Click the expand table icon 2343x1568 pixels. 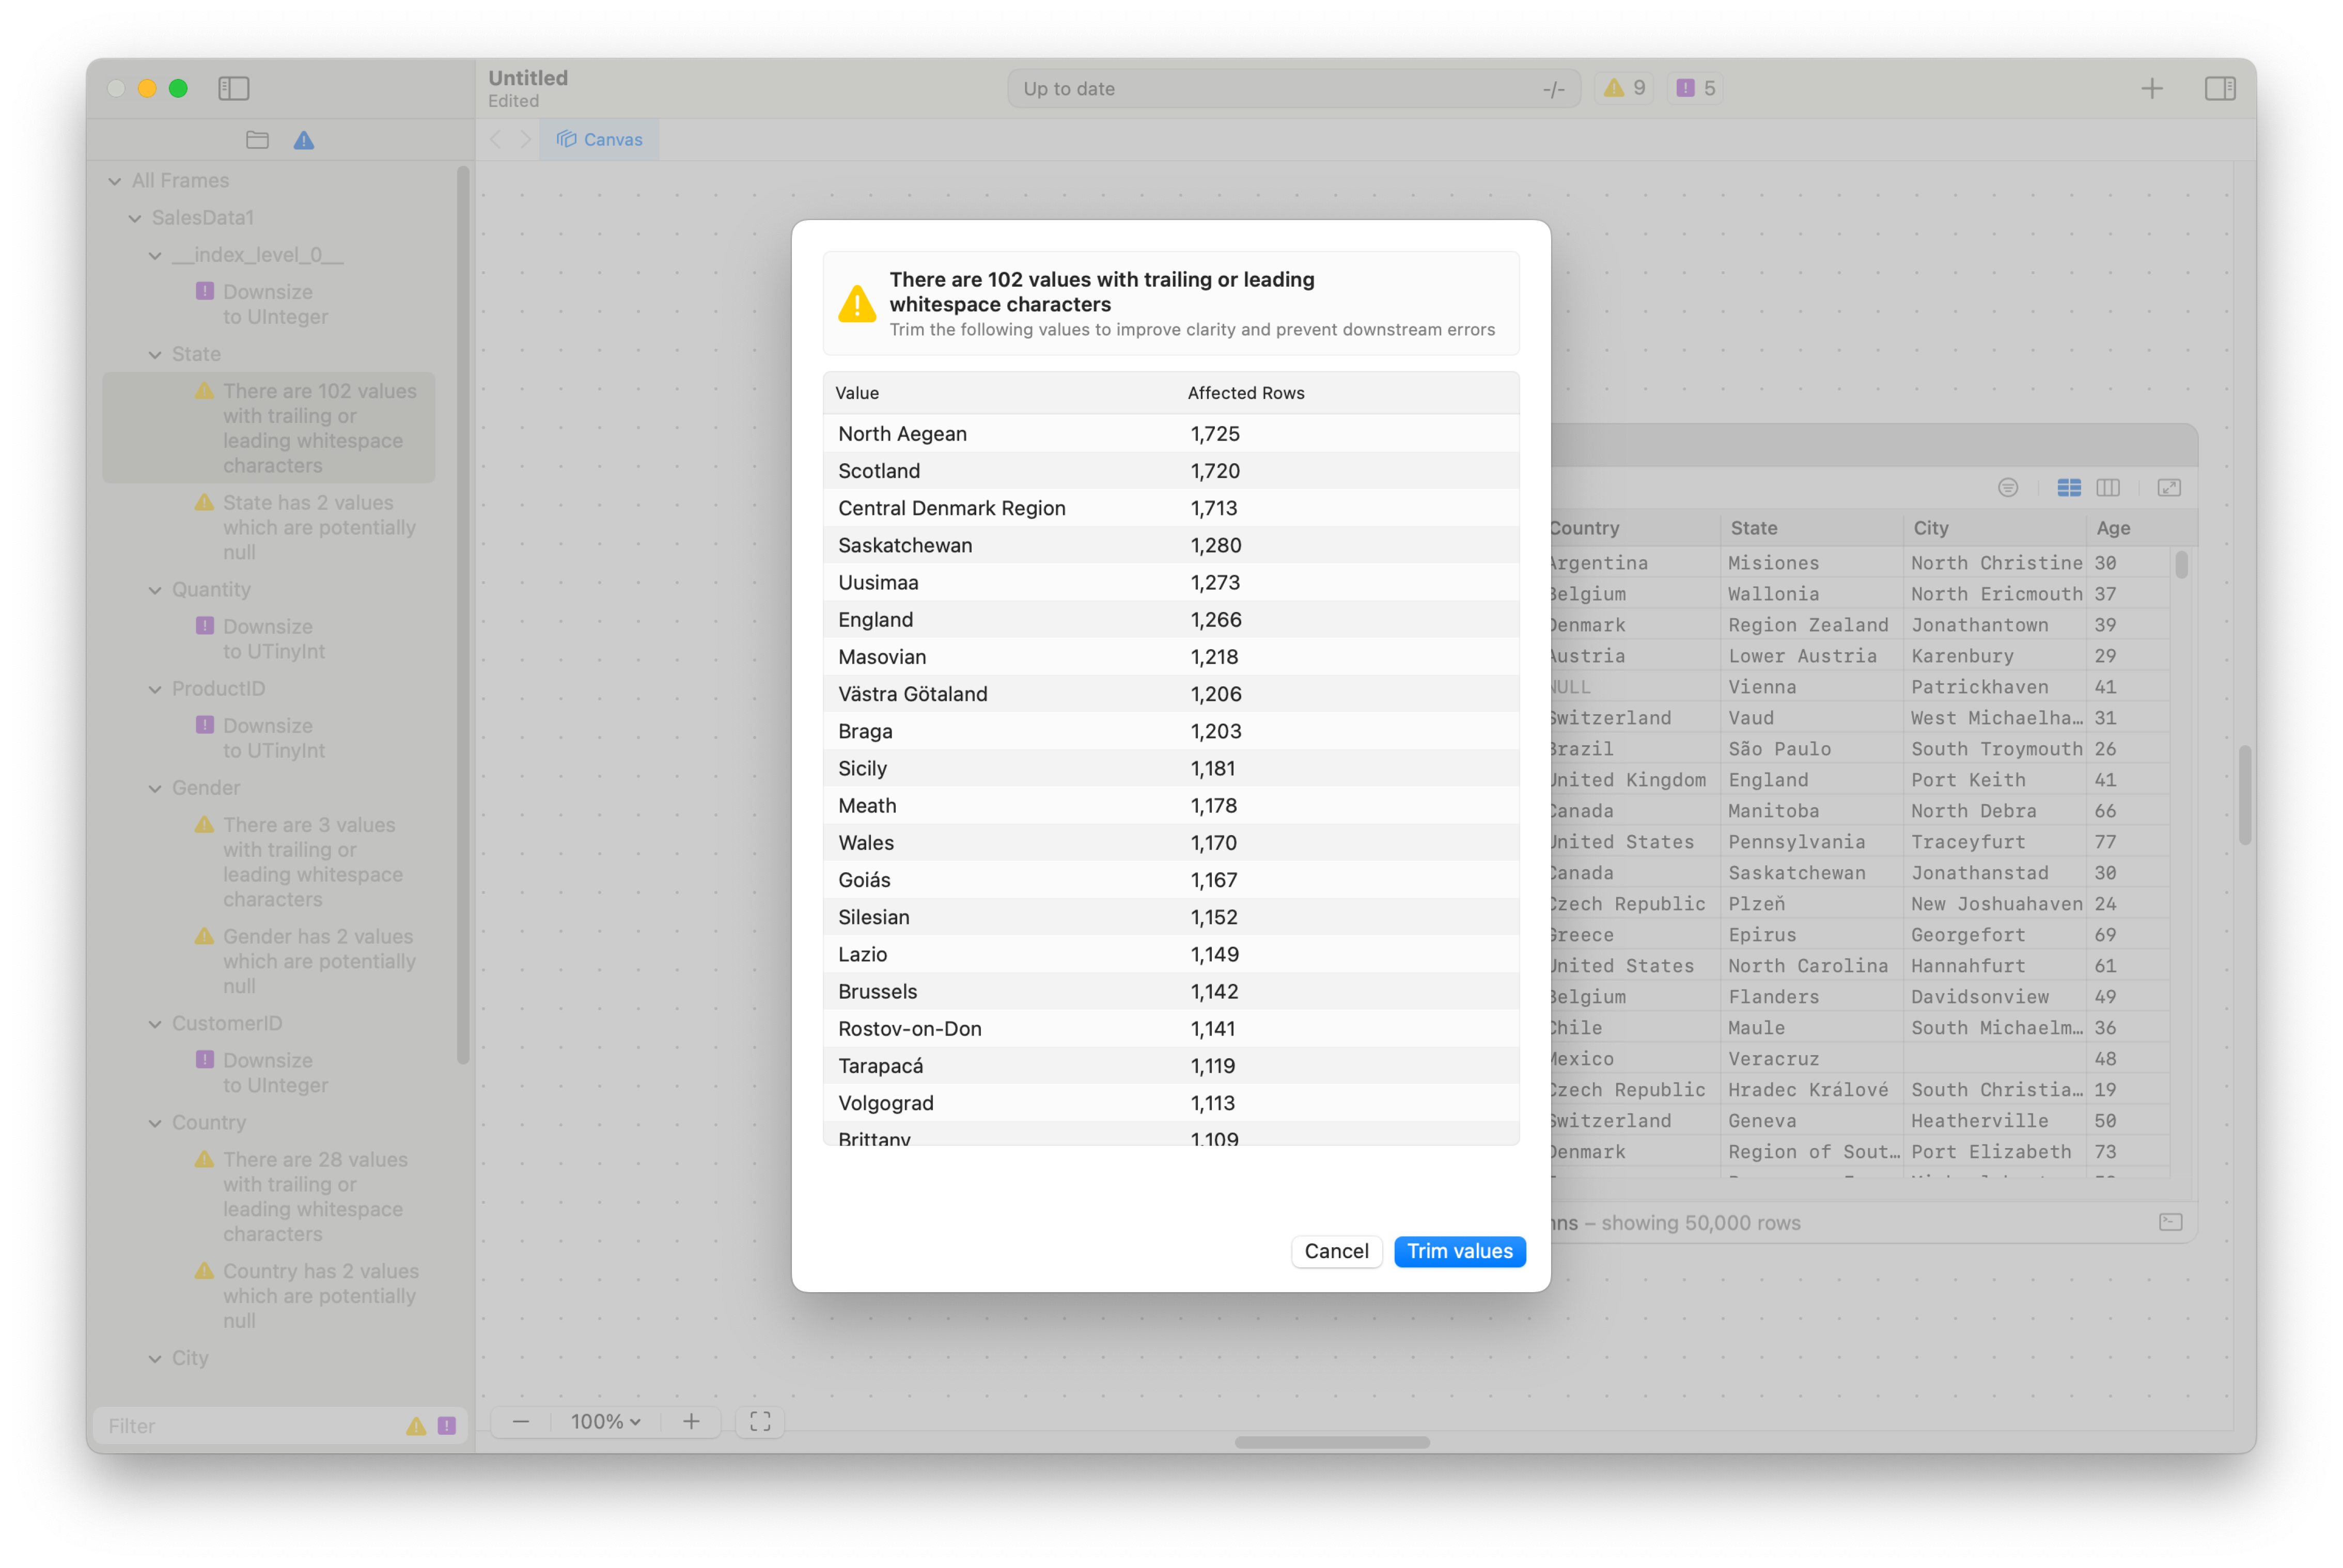(x=2169, y=487)
